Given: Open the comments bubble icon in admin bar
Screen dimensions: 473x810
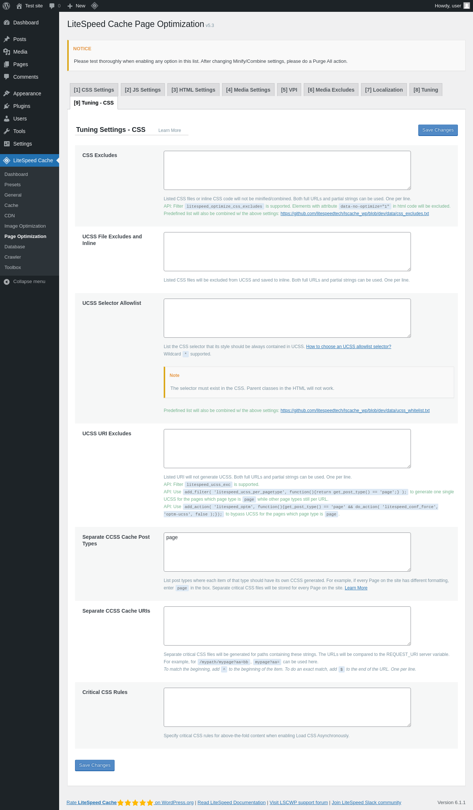Looking at the screenshot, I should tap(52, 6).
